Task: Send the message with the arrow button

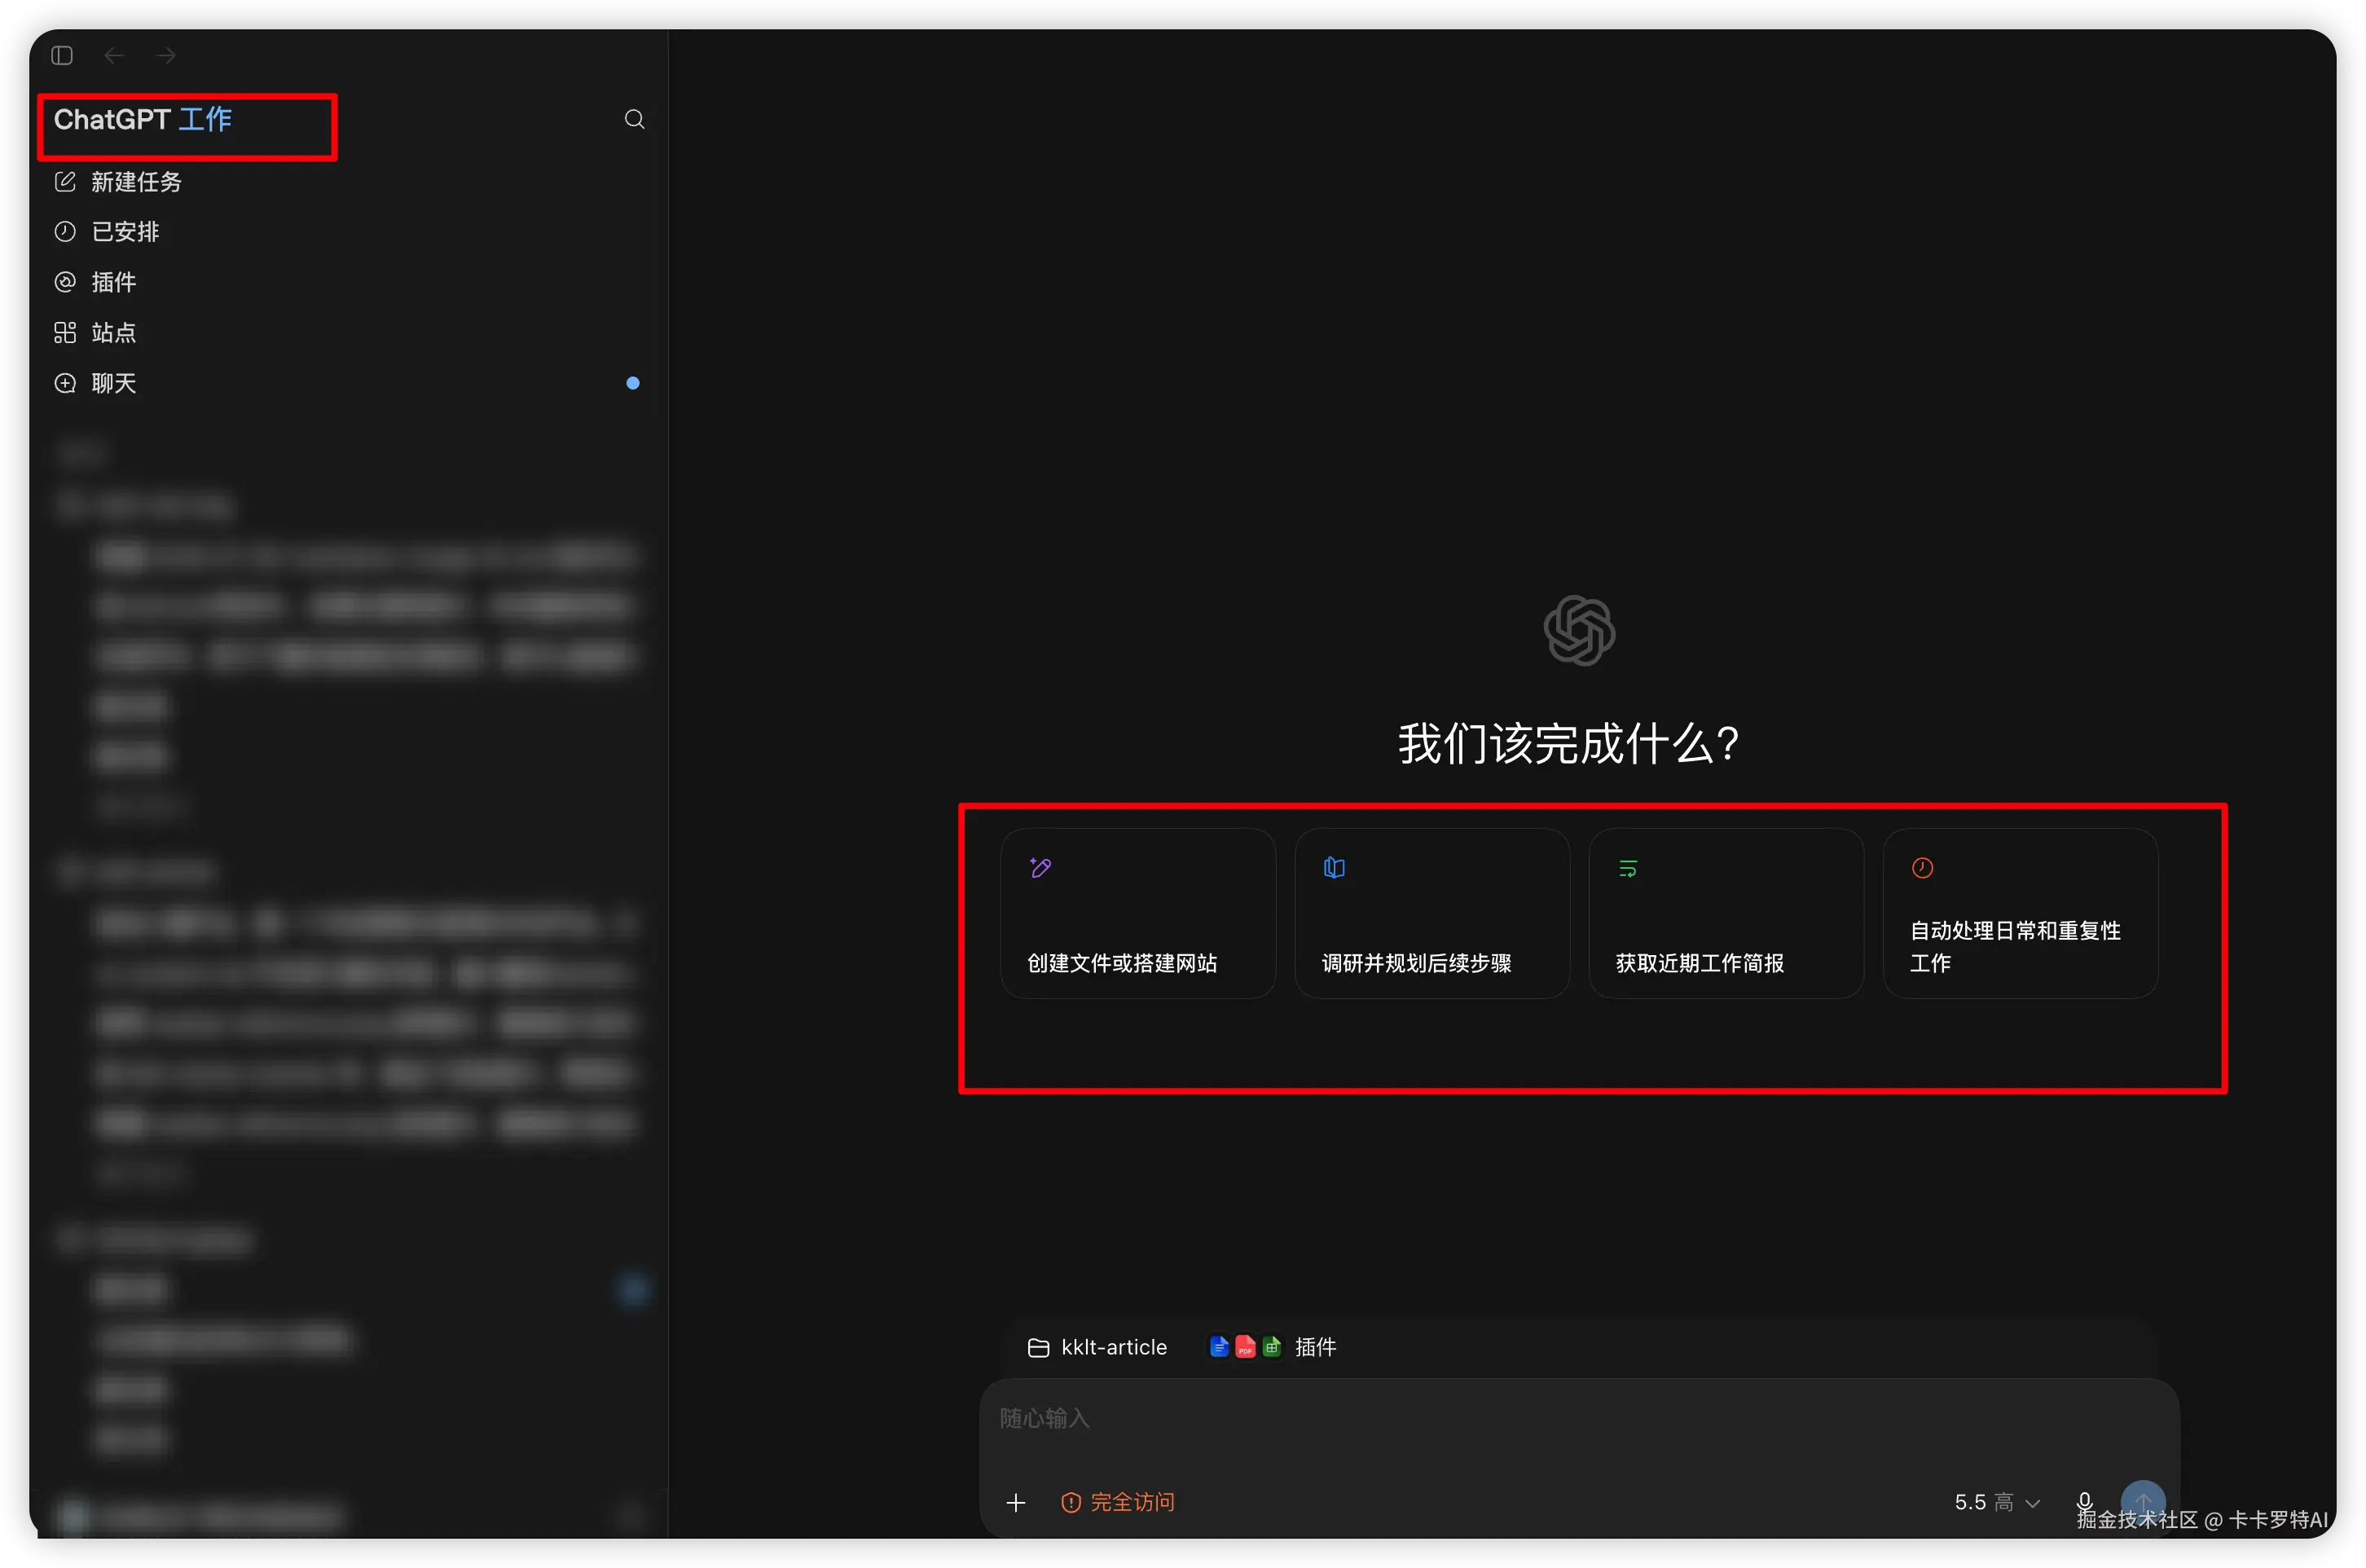Action: coord(2142,1502)
